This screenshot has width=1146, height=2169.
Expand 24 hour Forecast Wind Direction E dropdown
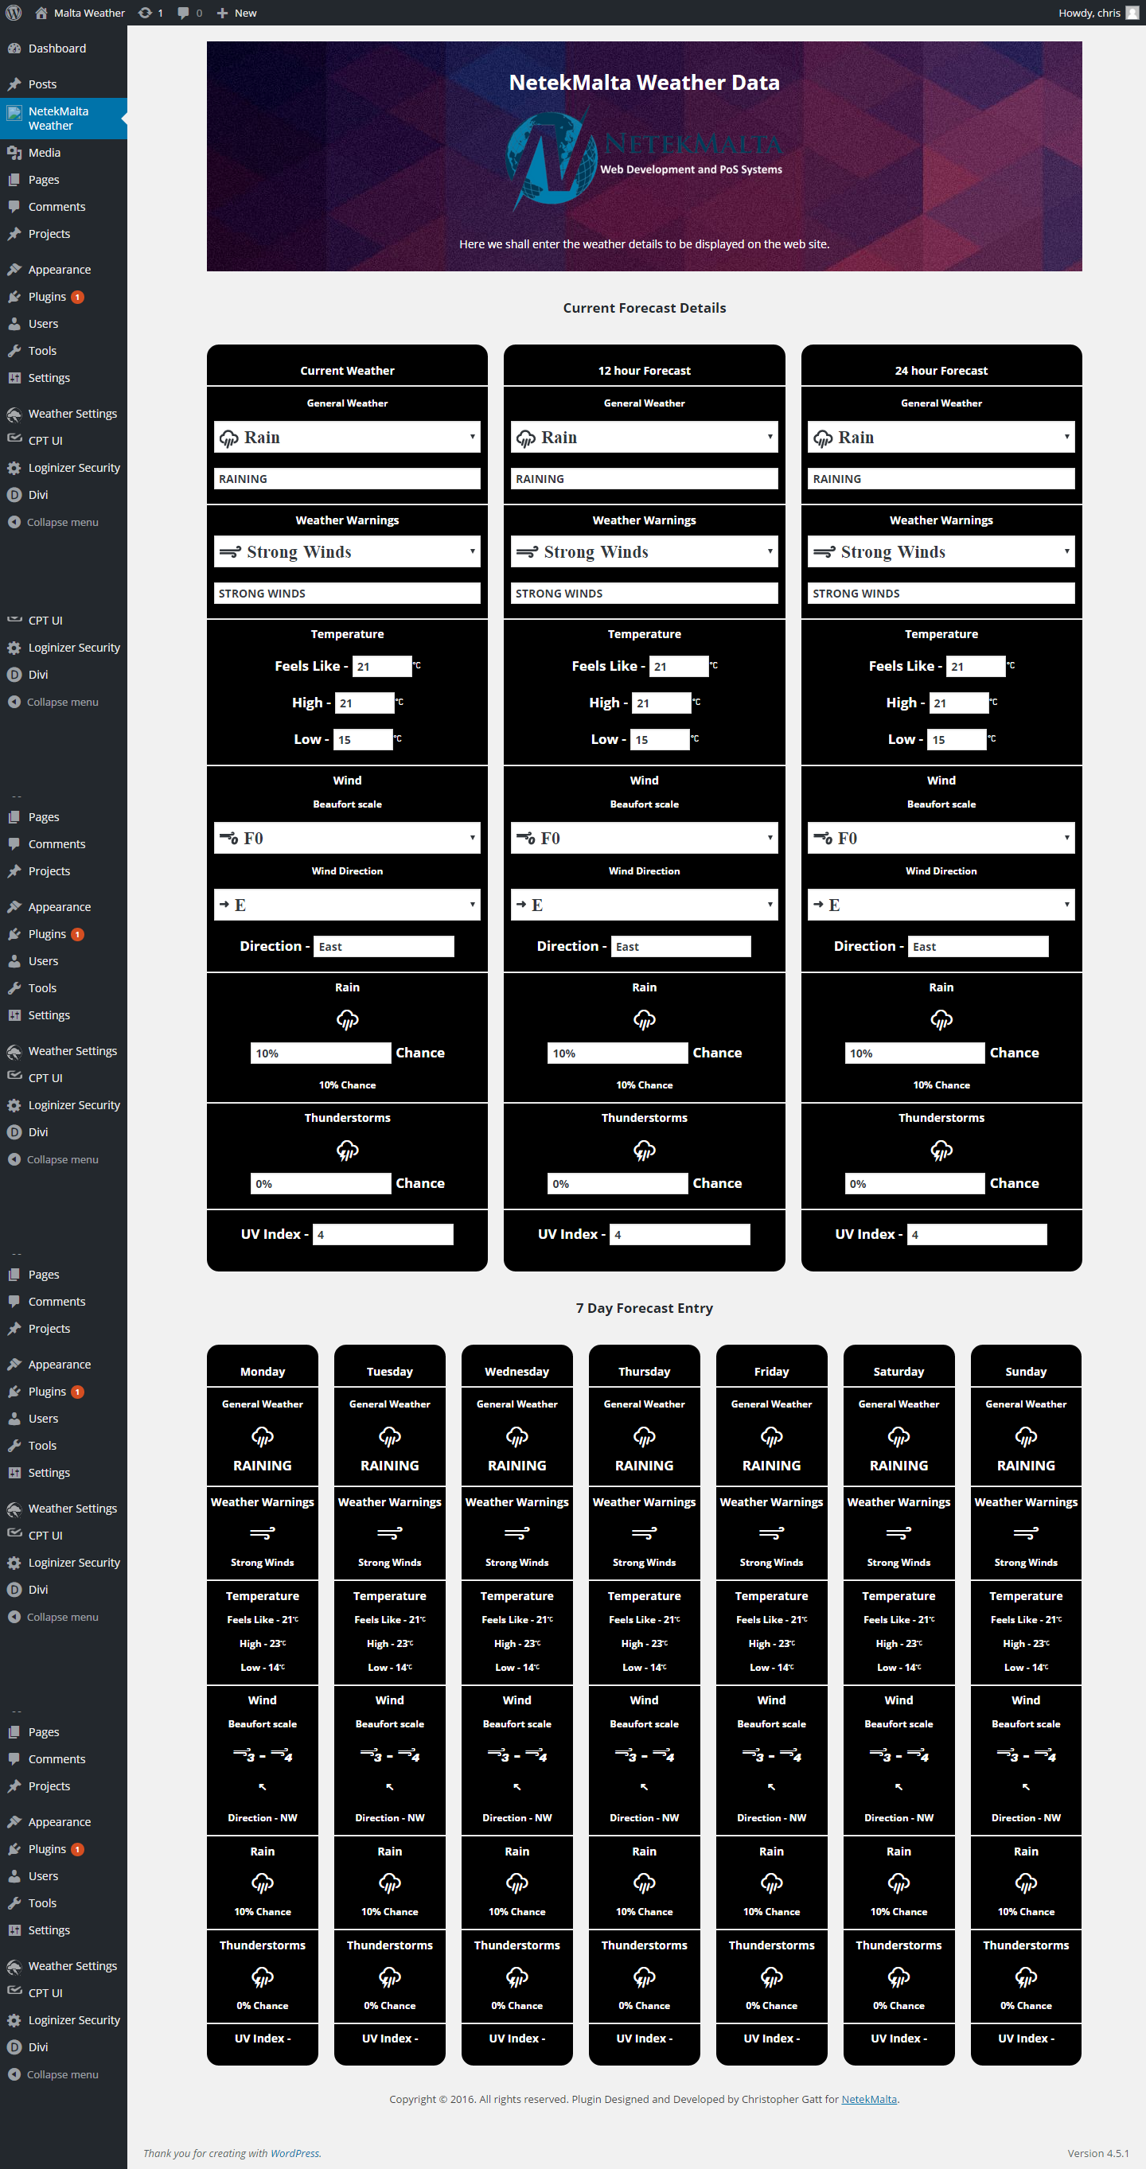(941, 905)
